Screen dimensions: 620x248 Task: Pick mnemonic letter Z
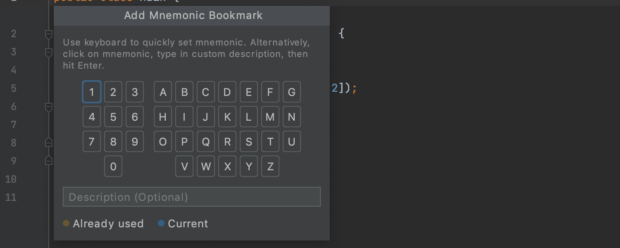[270, 167]
